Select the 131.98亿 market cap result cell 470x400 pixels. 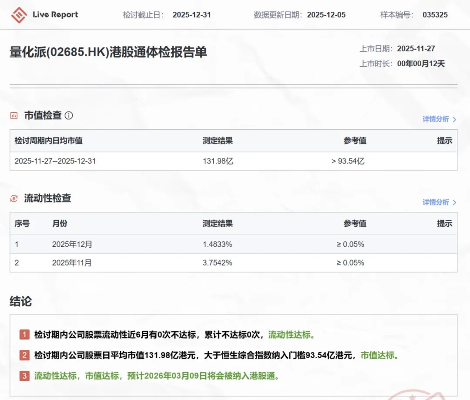click(x=218, y=161)
